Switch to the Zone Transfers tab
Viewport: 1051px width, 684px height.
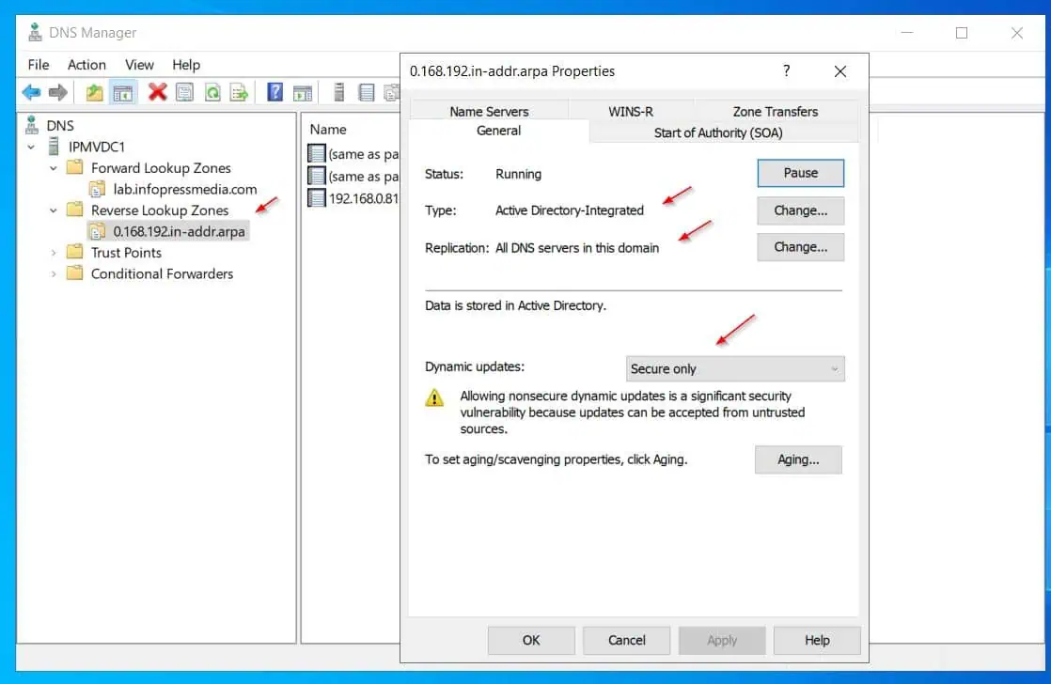point(776,111)
